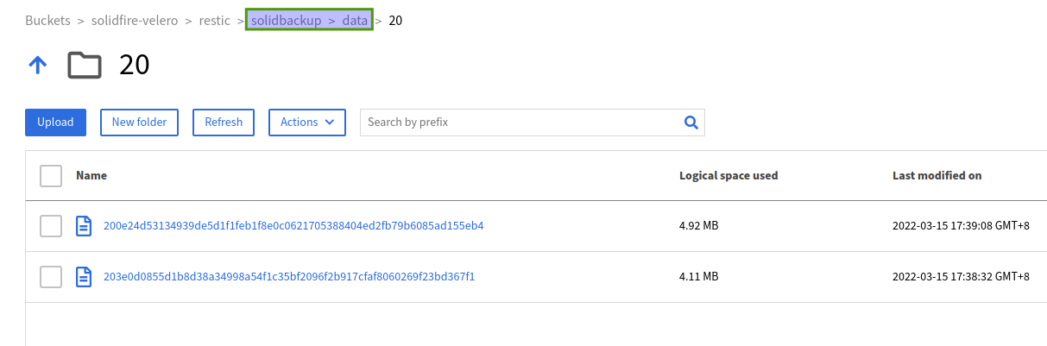Open object 203e0d0855d1b8d38a34998a54f1c35bf2096f2b917cfaf8060269f23bd367f1
Viewport: 1047px width, 346px height.
pos(289,277)
